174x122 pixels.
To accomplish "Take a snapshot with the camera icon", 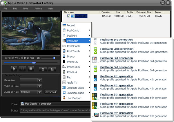I will coord(43,69).
